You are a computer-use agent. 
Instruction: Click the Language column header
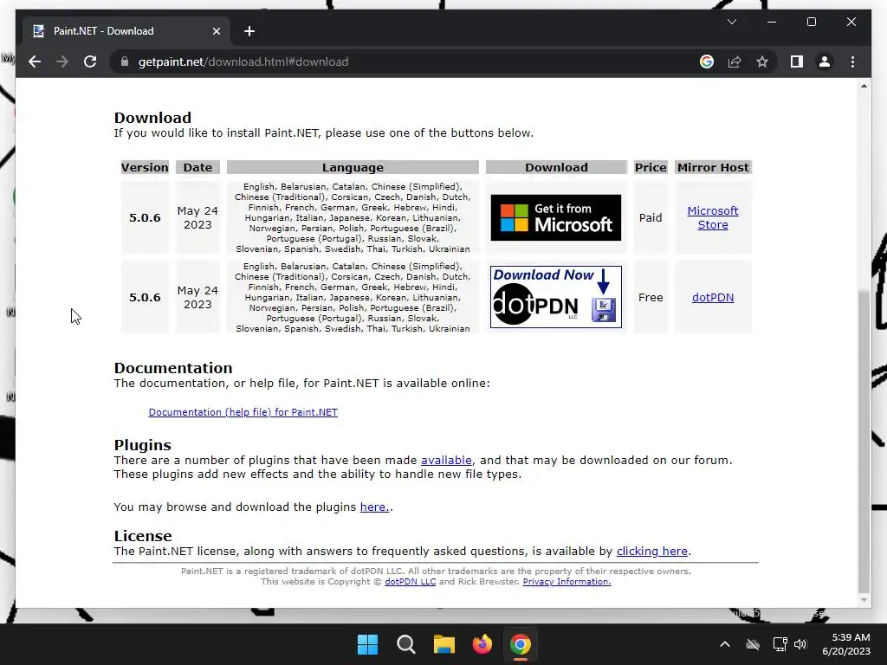click(x=353, y=167)
